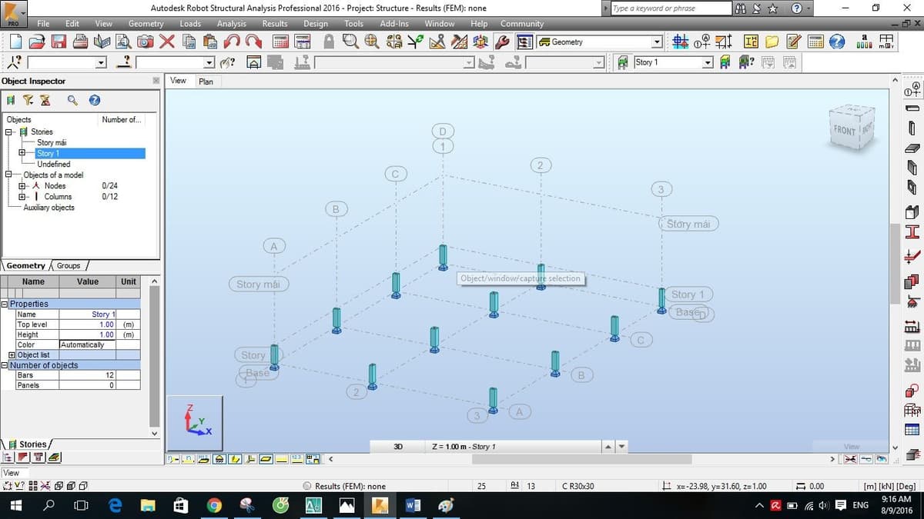Screen dimensions: 924x519
Task: Click the Zoom window magnifier icon
Action: coord(350,42)
